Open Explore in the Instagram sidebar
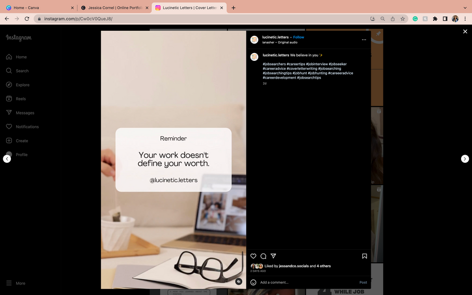Screen dimensions: 472x295 (18, 85)
